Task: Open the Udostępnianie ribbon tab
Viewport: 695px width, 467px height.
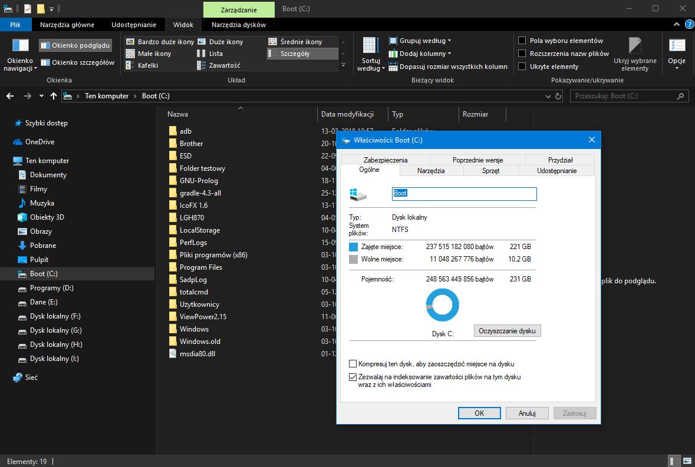Action: [x=133, y=25]
